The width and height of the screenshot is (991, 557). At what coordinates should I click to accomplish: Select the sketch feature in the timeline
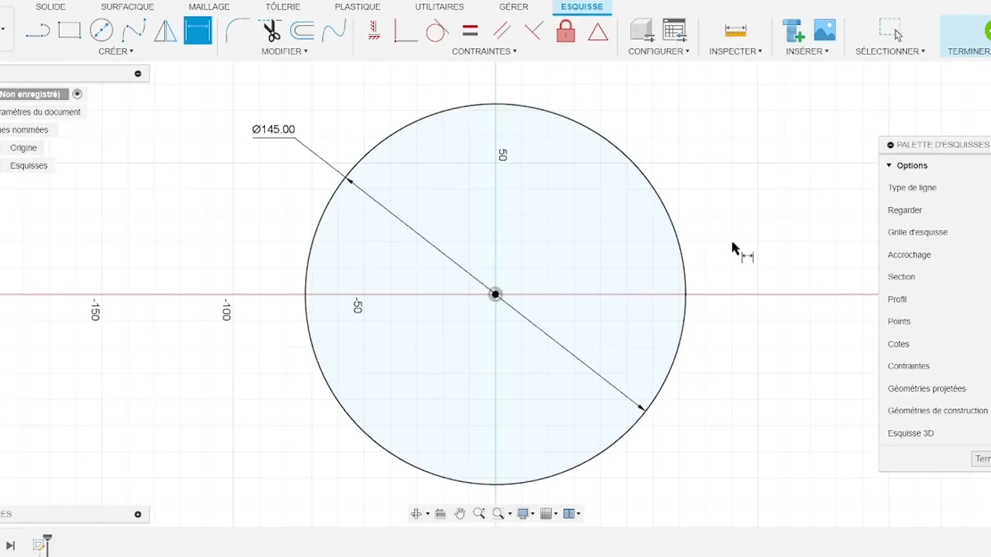point(39,545)
